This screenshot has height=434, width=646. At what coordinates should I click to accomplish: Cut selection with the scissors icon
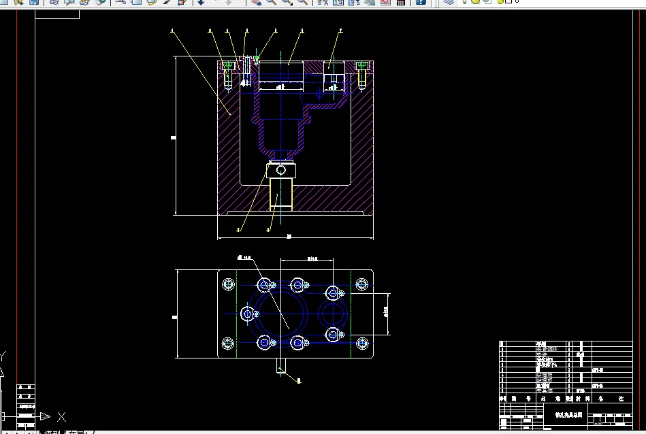point(120,1)
